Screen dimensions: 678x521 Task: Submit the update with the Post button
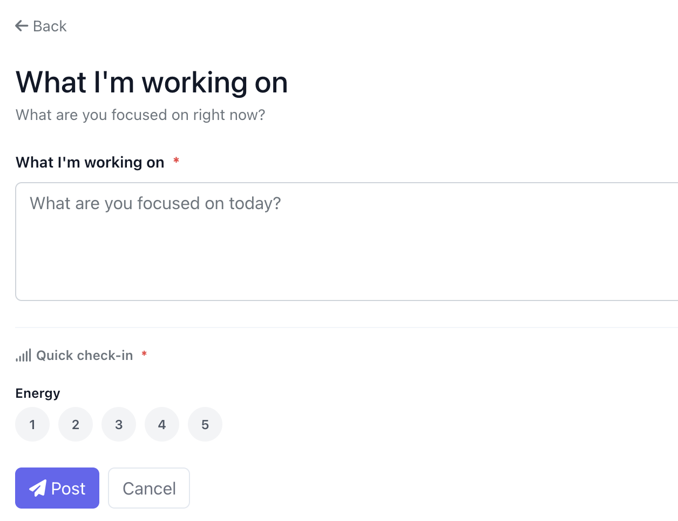coord(57,488)
